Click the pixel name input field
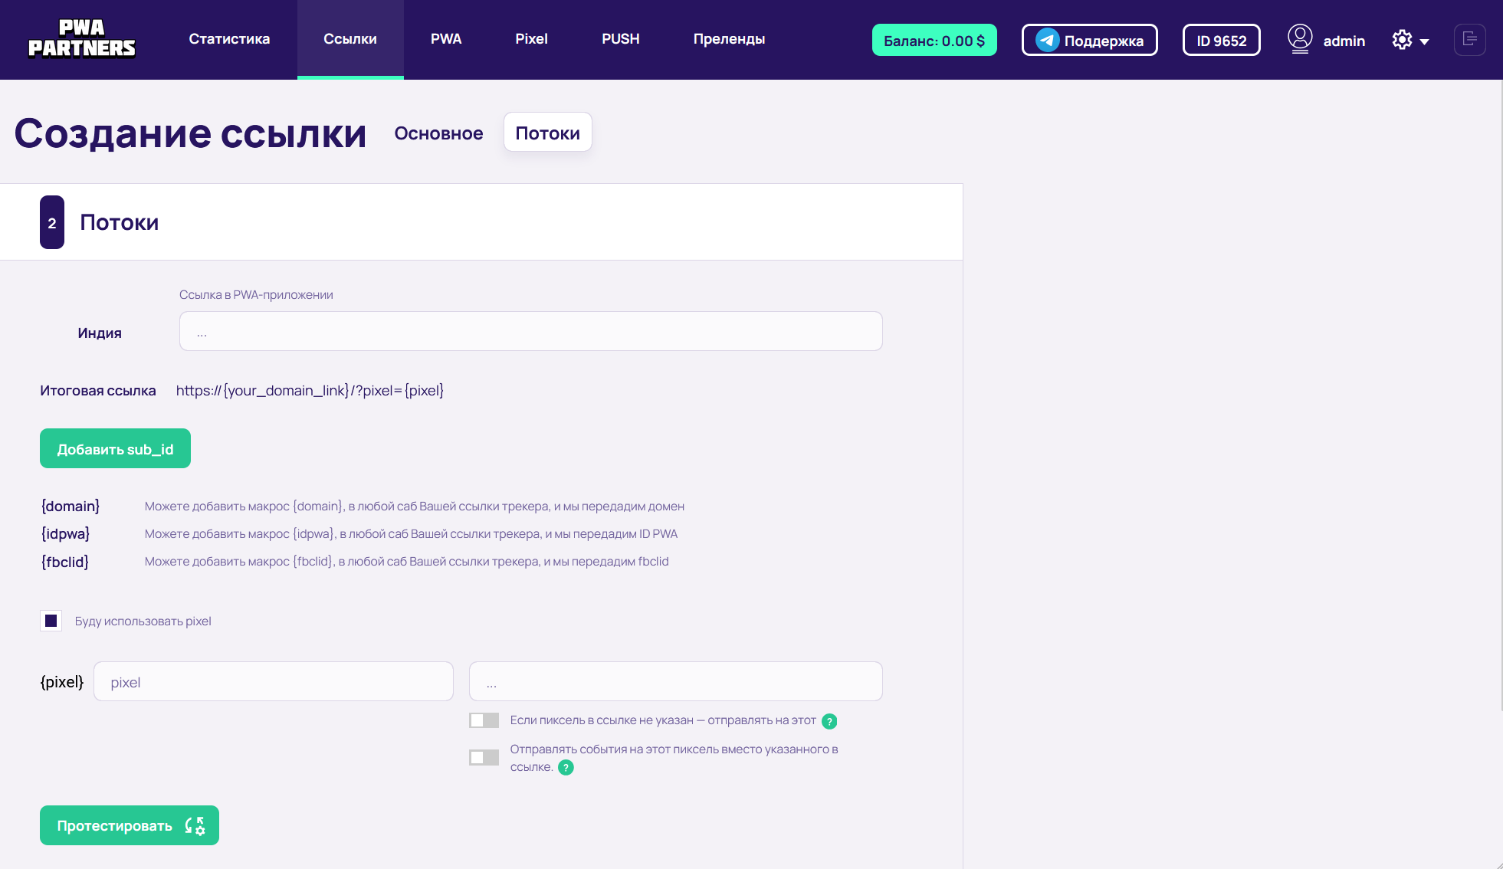Viewport: 1503px width, 869px height. click(274, 682)
